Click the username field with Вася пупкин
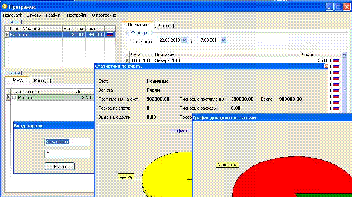This screenshot has height=197, width=352. click(67, 142)
